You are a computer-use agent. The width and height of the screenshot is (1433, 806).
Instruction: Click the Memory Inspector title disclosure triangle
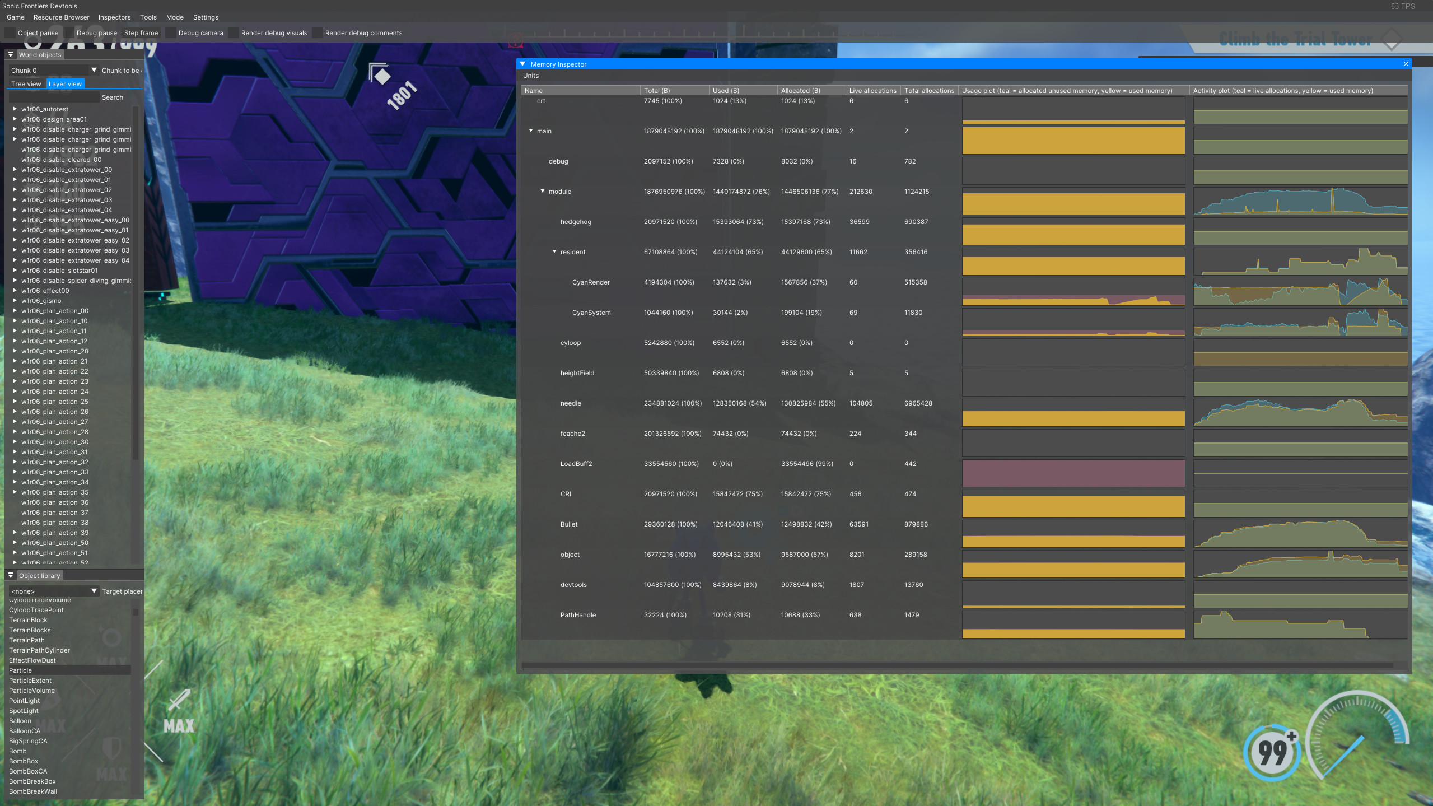tap(523, 64)
